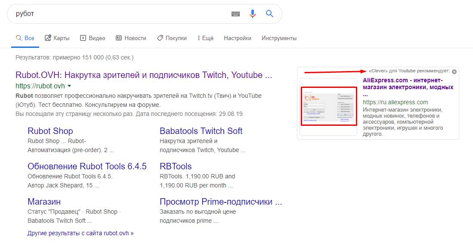Open the on-screen keyboard input tool
Image resolution: width=473 pixels, height=243 pixels.
(x=235, y=14)
